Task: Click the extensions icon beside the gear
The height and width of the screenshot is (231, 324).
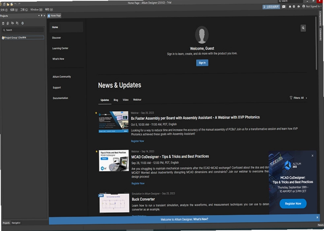Action: coord(299,6)
